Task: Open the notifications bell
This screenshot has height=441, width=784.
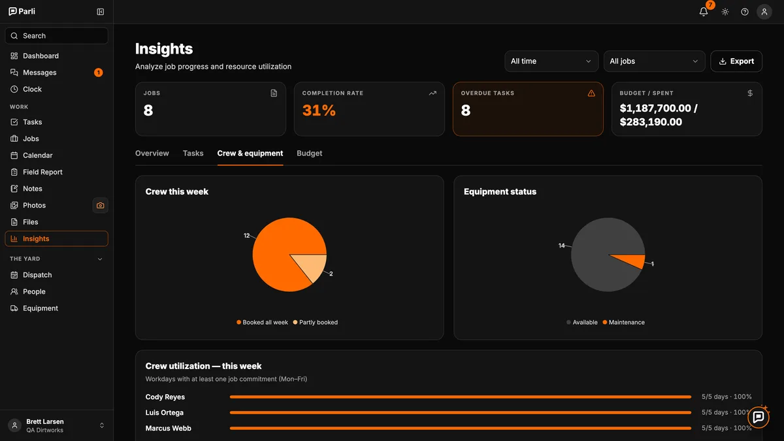Action: point(704,12)
